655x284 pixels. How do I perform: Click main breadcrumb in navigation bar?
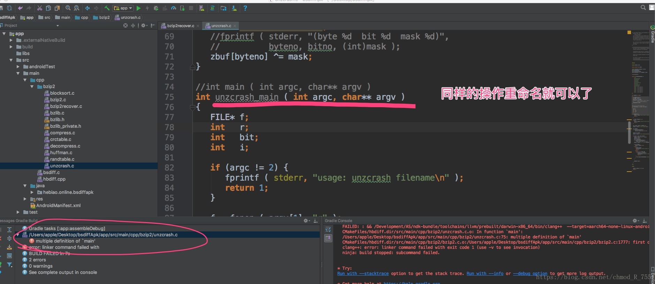pos(63,17)
